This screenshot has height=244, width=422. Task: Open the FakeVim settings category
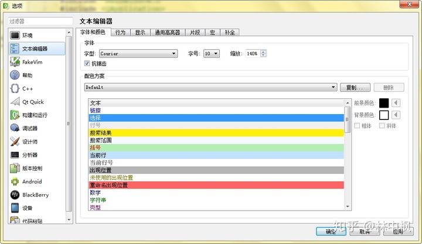[32, 62]
